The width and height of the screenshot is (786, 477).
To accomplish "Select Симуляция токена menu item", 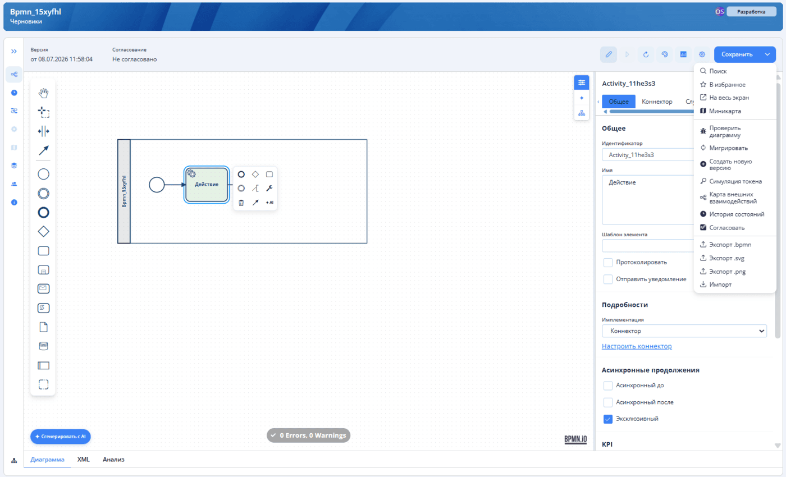I will click(x=735, y=181).
